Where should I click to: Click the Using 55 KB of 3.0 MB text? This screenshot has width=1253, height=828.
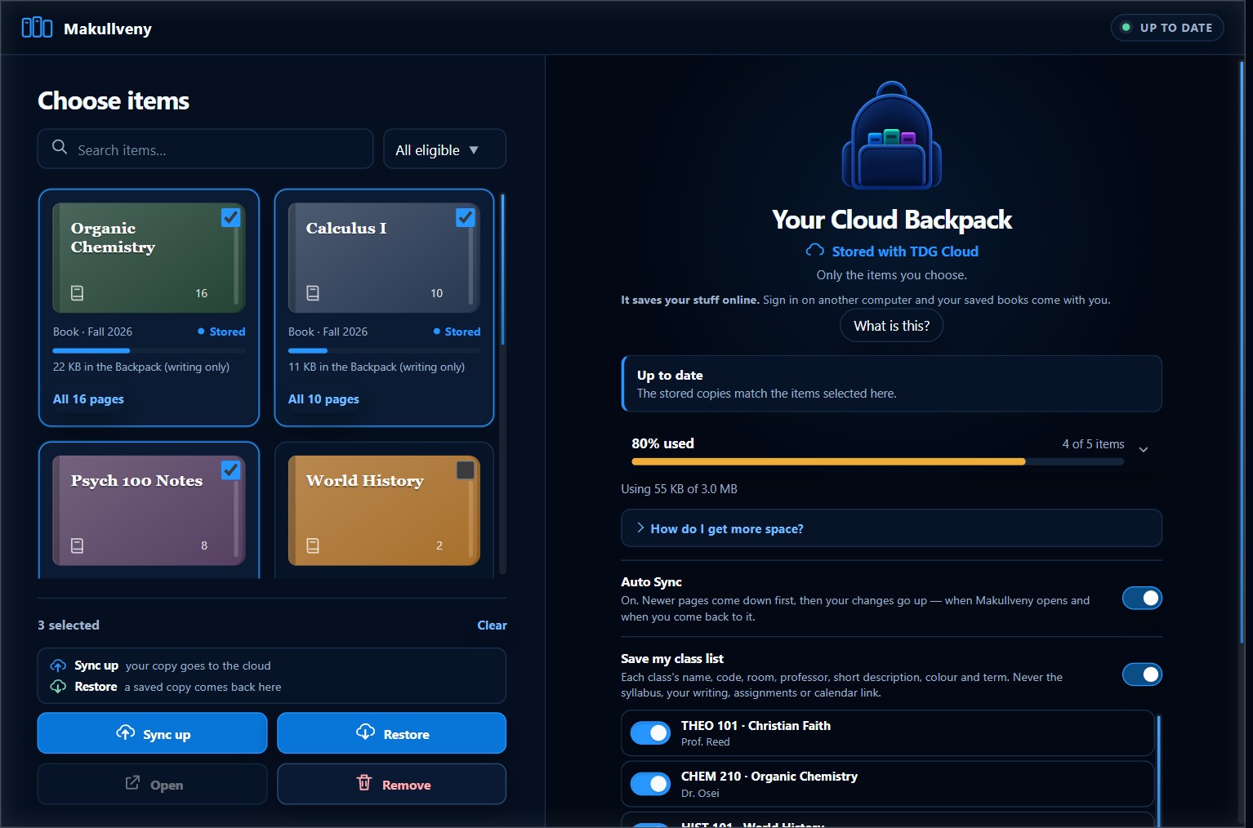(x=679, y=489)
